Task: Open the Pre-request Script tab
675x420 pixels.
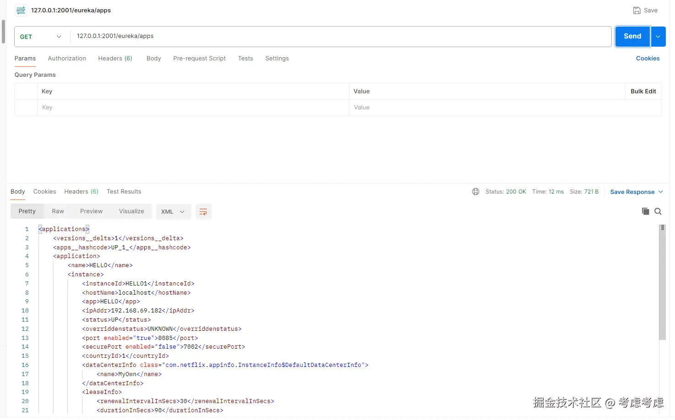Action: tap(199, 59)
